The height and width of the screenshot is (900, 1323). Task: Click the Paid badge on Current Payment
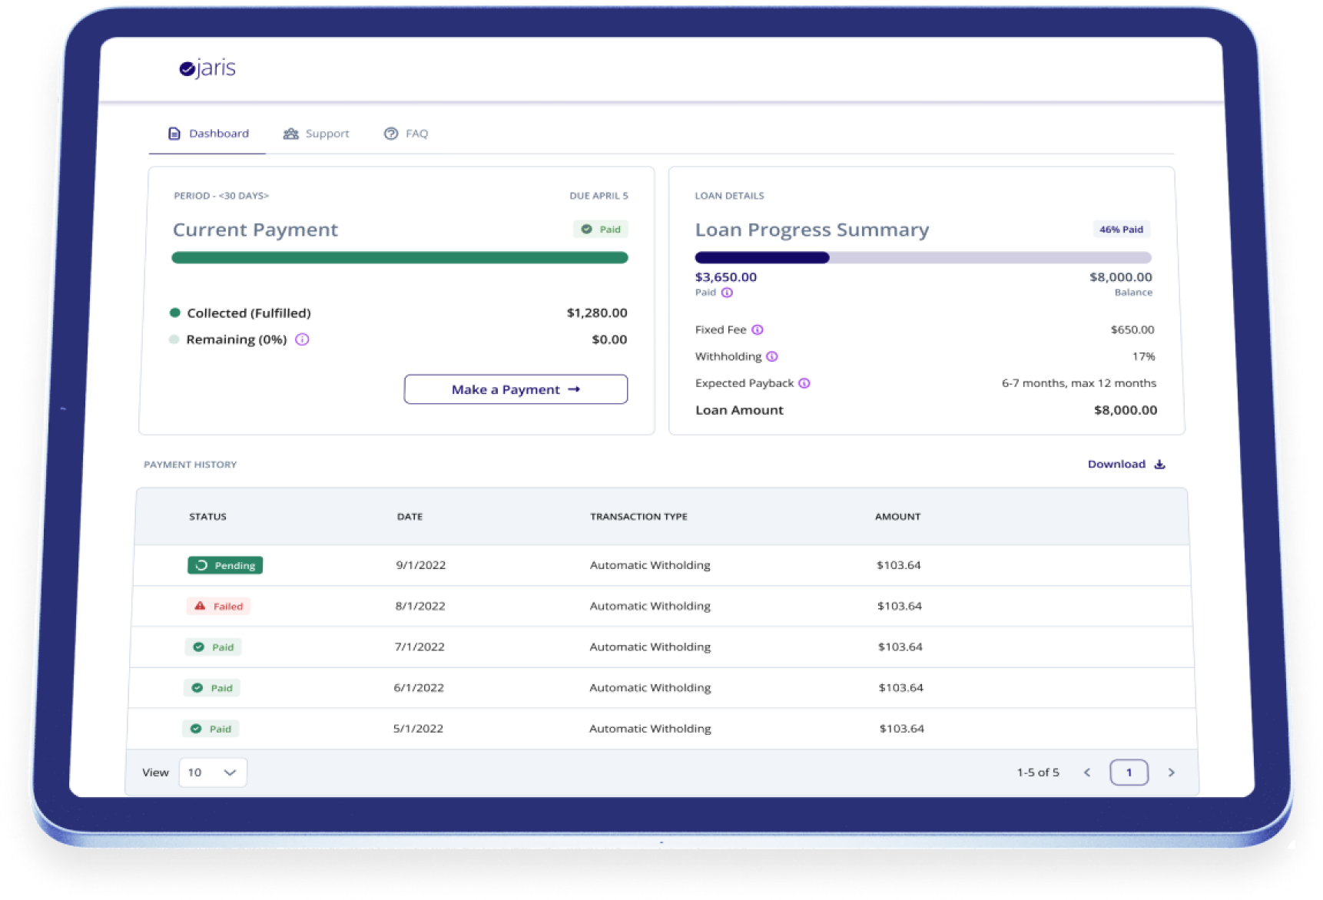pyautogui.click(x=601, y=229)
